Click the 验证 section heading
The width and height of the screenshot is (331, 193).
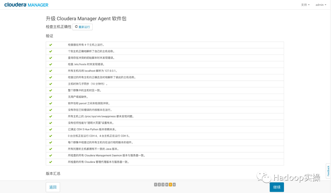click(50, 36)
